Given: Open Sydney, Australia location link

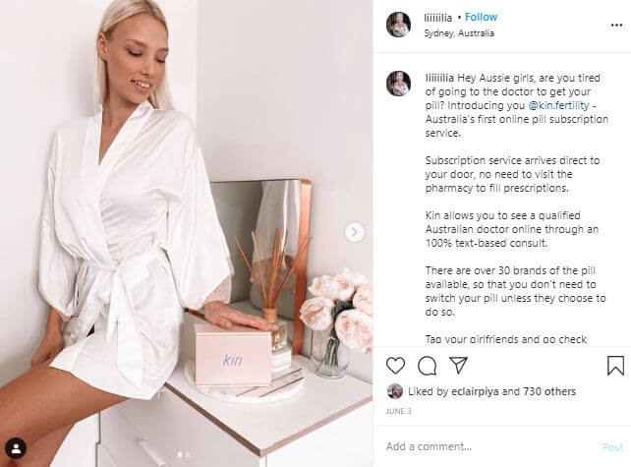Looking at the screenshot, I should point(459,33).
